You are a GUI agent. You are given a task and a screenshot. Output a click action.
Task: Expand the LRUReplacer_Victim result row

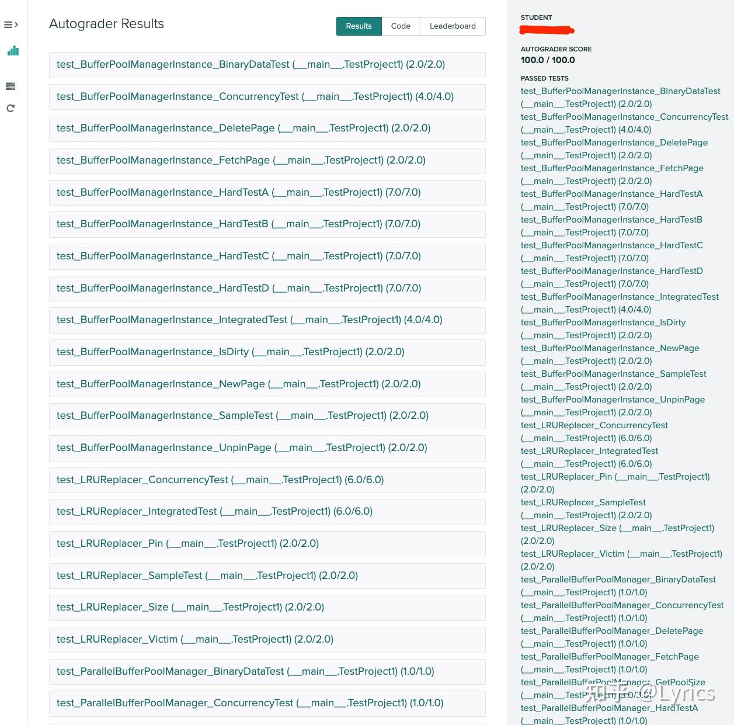tap(267, 640)
